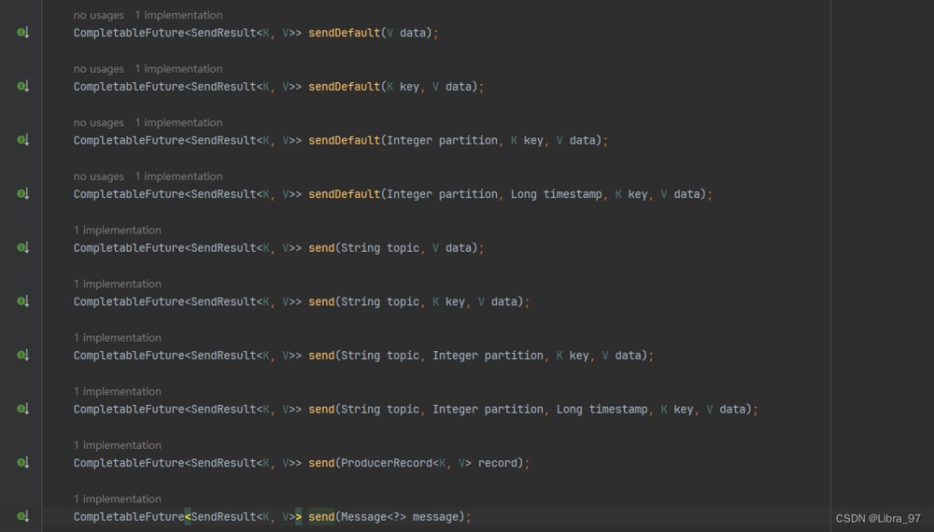Screen dimensions: 934x532
Task: Open '1 implementation' hint above send(ProducerRecord record)
Action: click(118, 445)
